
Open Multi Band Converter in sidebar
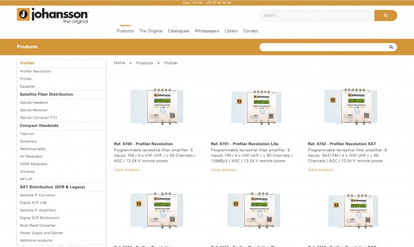click(x=38, y=225)
